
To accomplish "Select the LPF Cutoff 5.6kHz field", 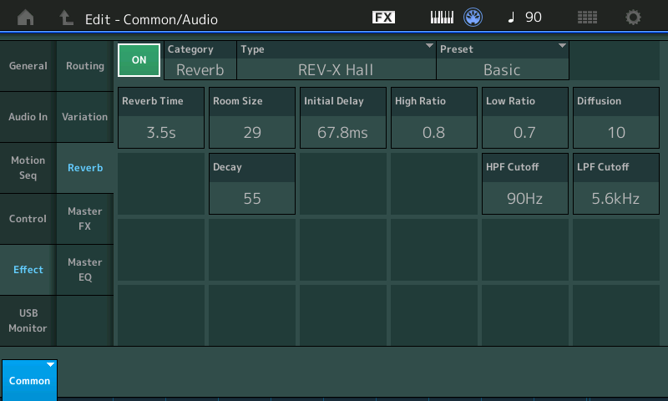I will pyautogui.click(x=615, y=184).
